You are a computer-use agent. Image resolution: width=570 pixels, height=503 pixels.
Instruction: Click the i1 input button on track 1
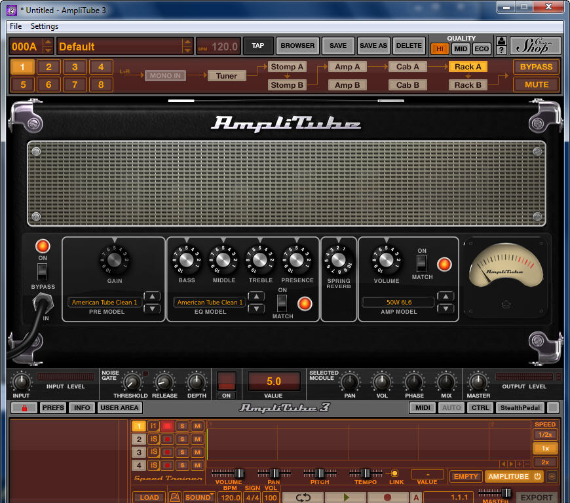click(x=153, y=426)
